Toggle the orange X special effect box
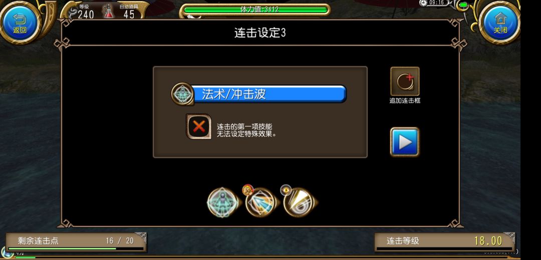Image resolution: width=541 pixels, height=260 pixels. click(199, 126)
